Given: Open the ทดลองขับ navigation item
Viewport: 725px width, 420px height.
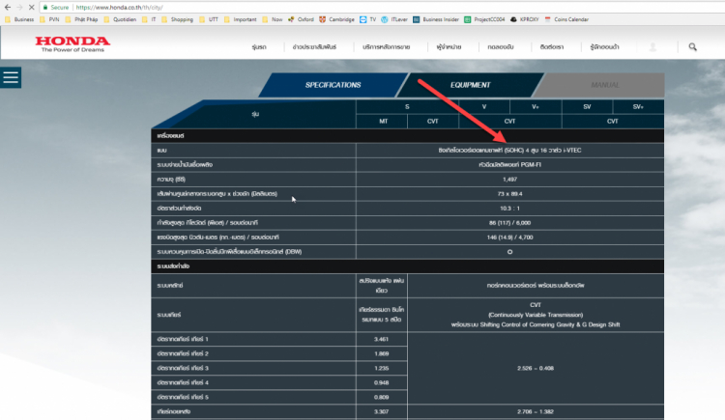Looking at the screenshot, I should (501, 47).
